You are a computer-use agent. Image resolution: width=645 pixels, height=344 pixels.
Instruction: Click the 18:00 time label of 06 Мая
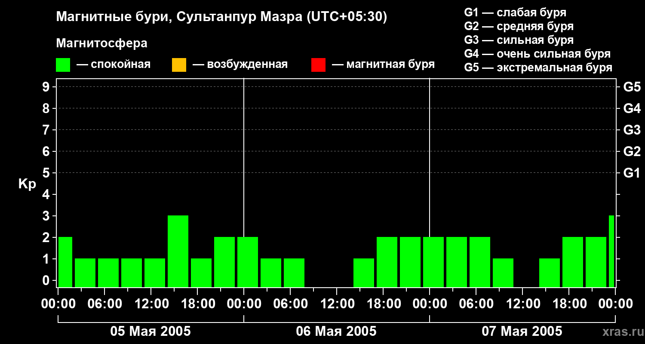(383, 304)
